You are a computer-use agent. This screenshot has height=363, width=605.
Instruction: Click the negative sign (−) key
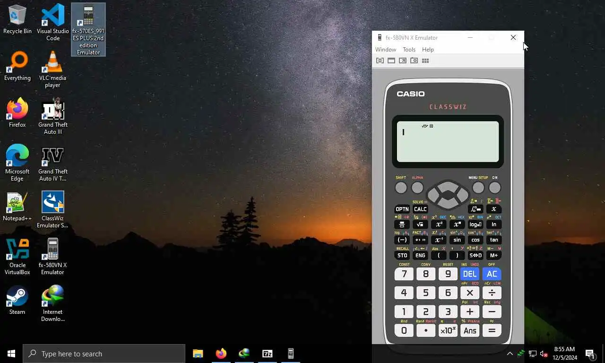(x=402, y=240)
